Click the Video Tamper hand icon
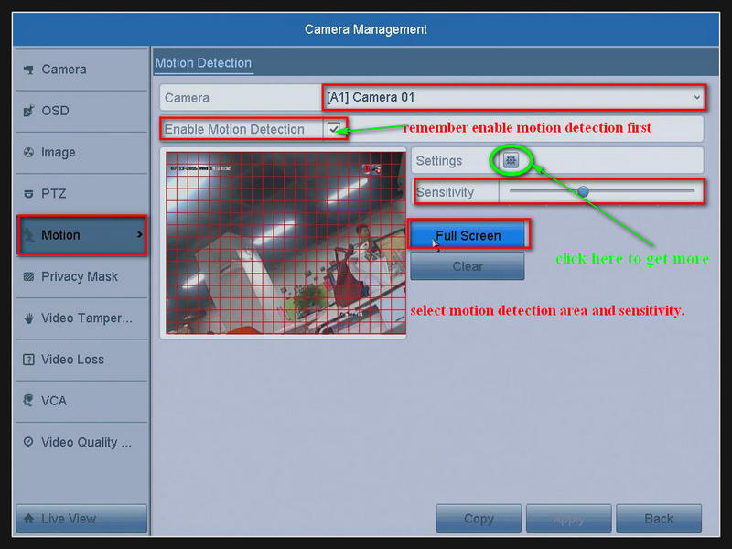Screen dimensions: 732x549 (29, 318)
